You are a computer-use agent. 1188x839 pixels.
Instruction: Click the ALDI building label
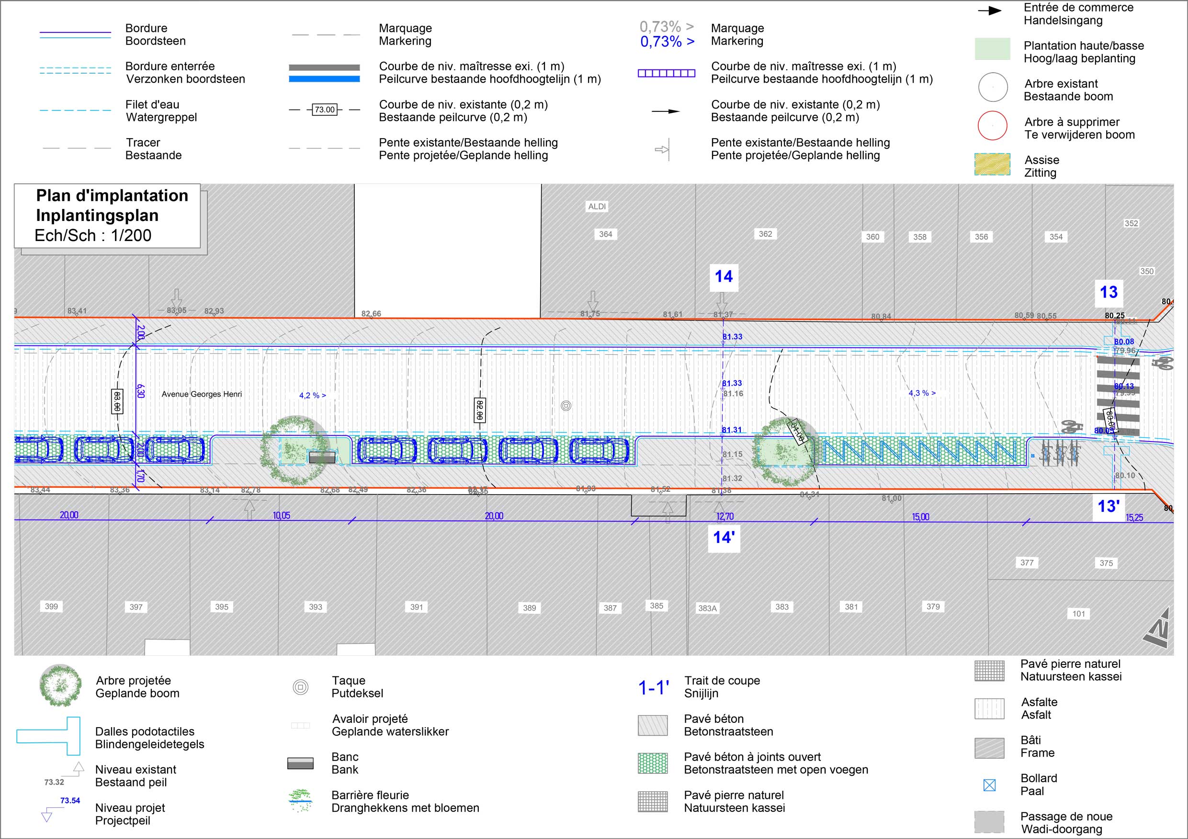[x=597, y=206]
